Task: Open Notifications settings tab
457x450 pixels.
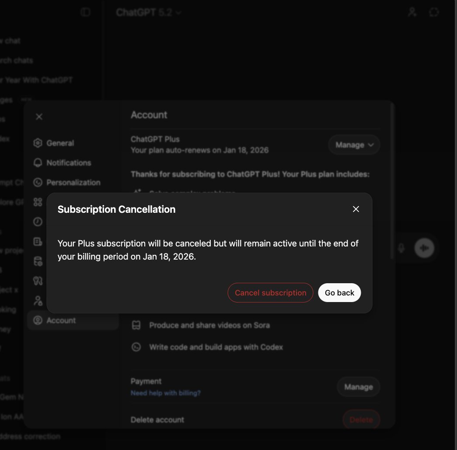Action: tap(73, 162)
